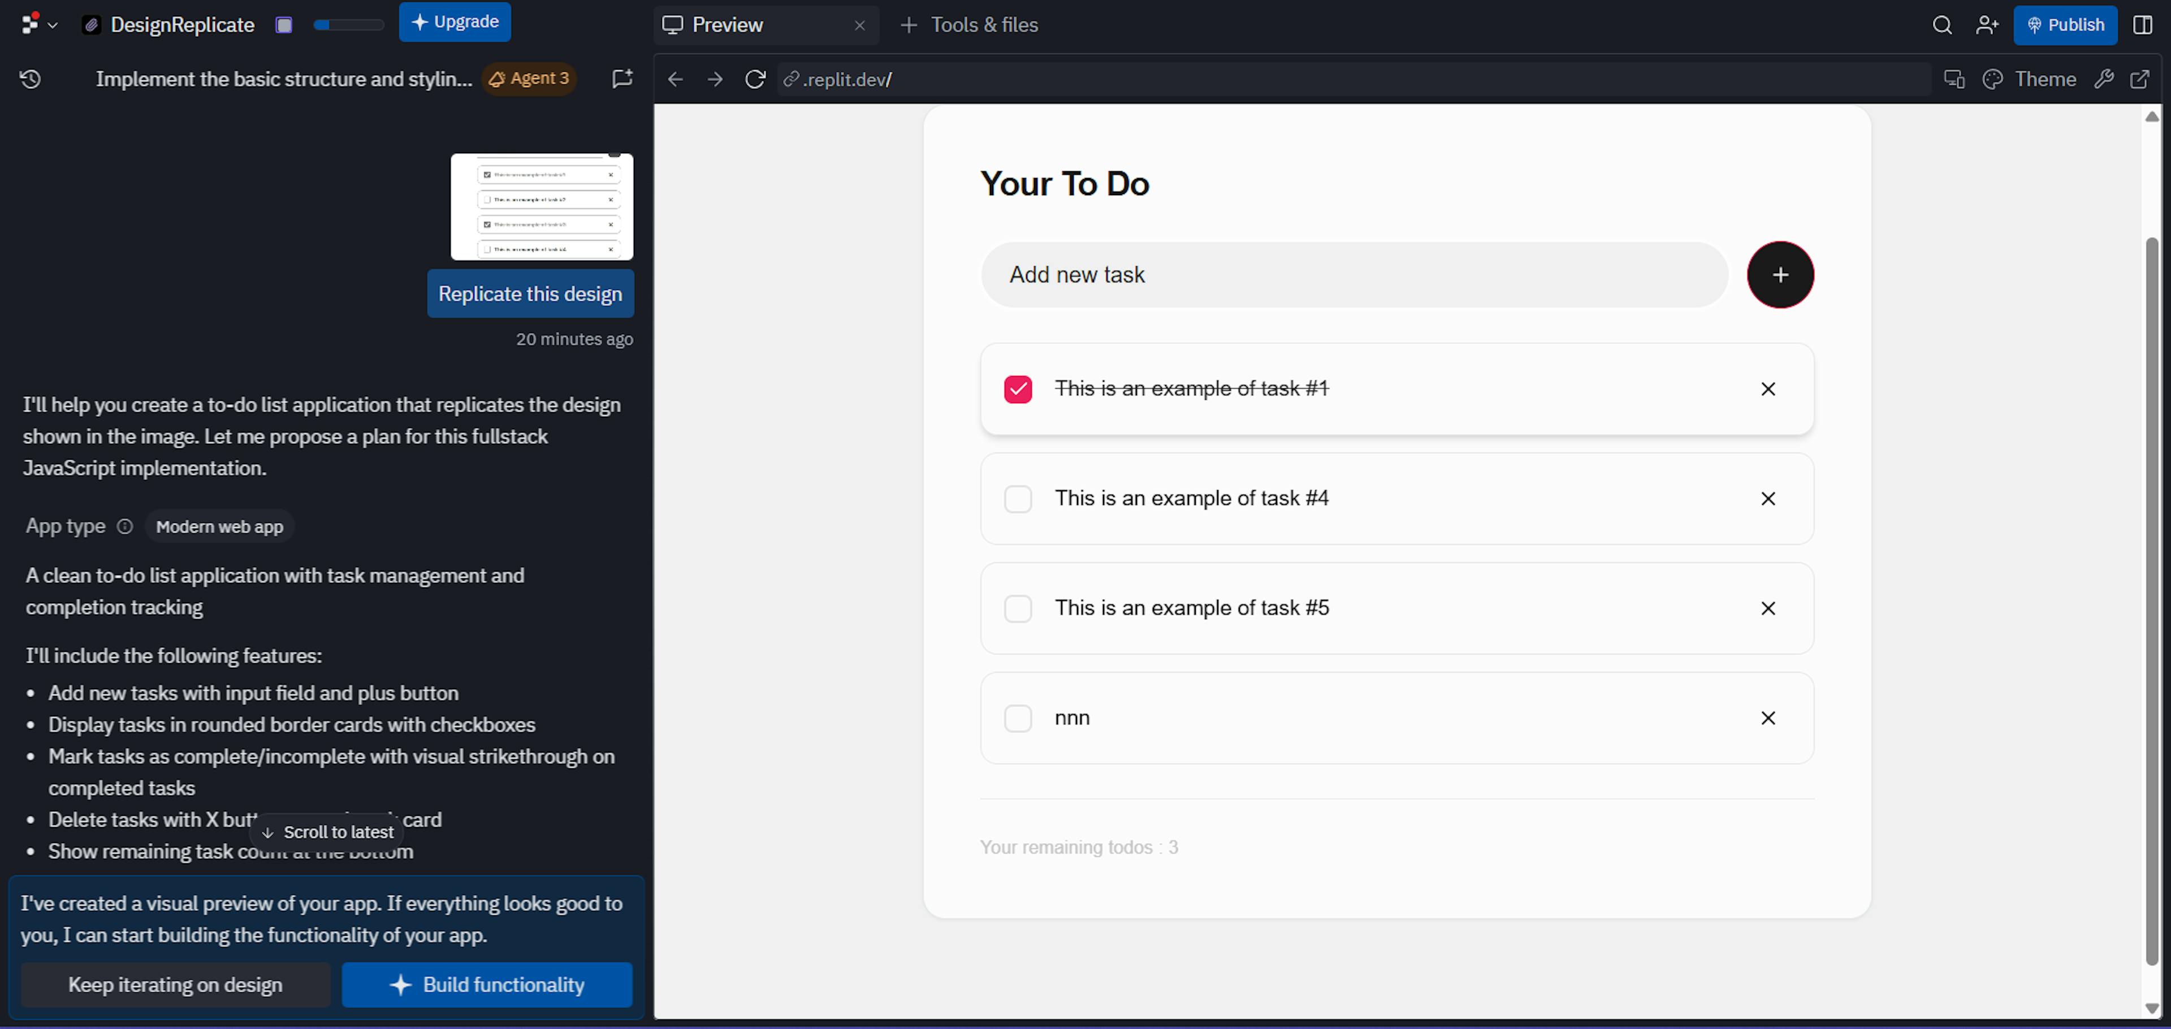Click the refresh preview icon
The width and height of the screenshot is (2171, 1029).
point(754,79)
